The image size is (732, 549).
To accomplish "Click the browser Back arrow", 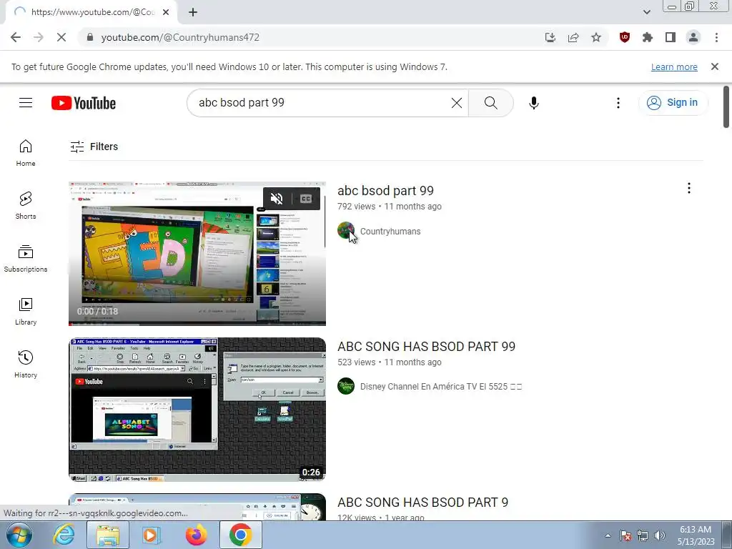I will 16,37.
